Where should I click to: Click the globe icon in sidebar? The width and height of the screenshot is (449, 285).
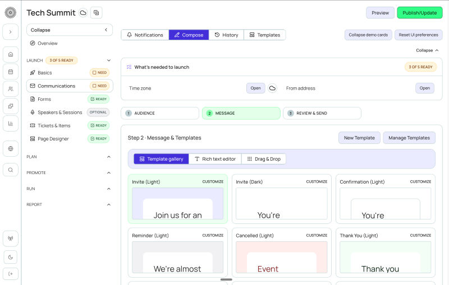click(x=11, y=148)
